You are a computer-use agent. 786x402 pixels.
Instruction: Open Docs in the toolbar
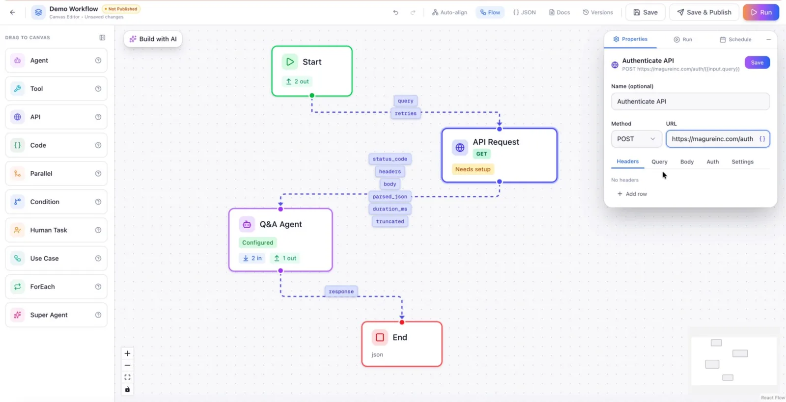[560, 12]
